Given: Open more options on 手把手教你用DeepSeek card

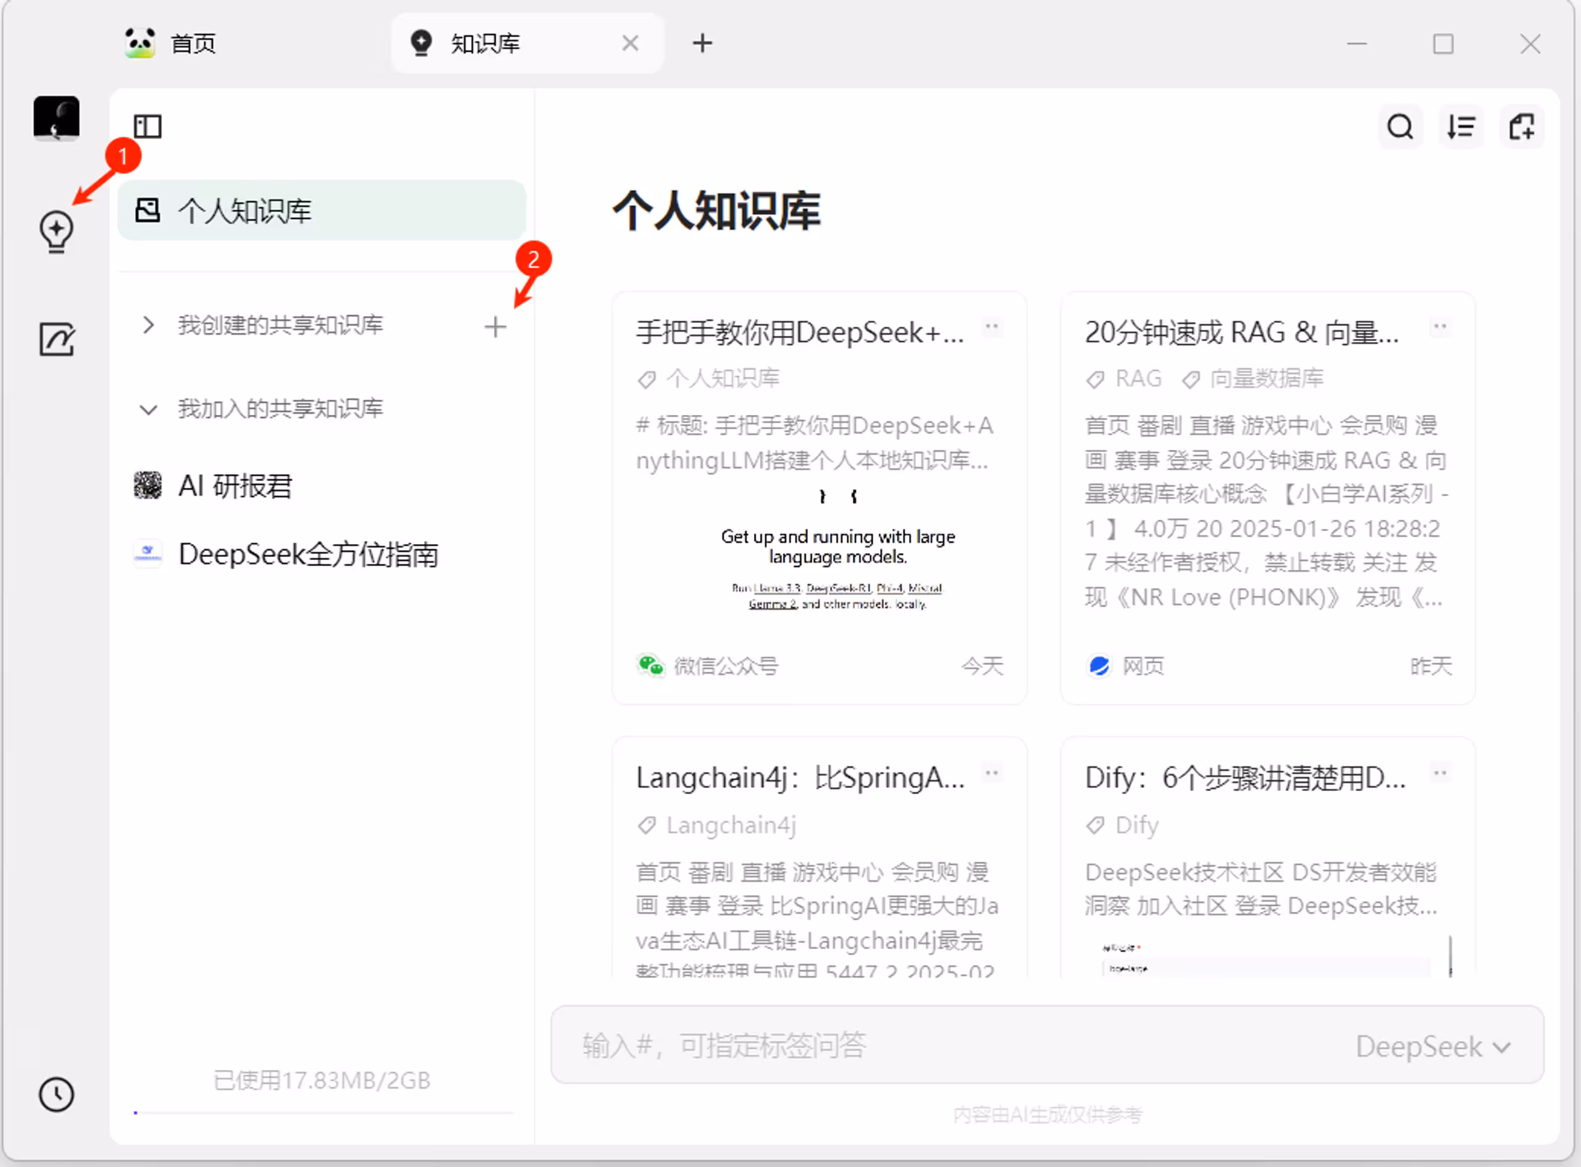Looking at the screenshot, I should [992, 327].
